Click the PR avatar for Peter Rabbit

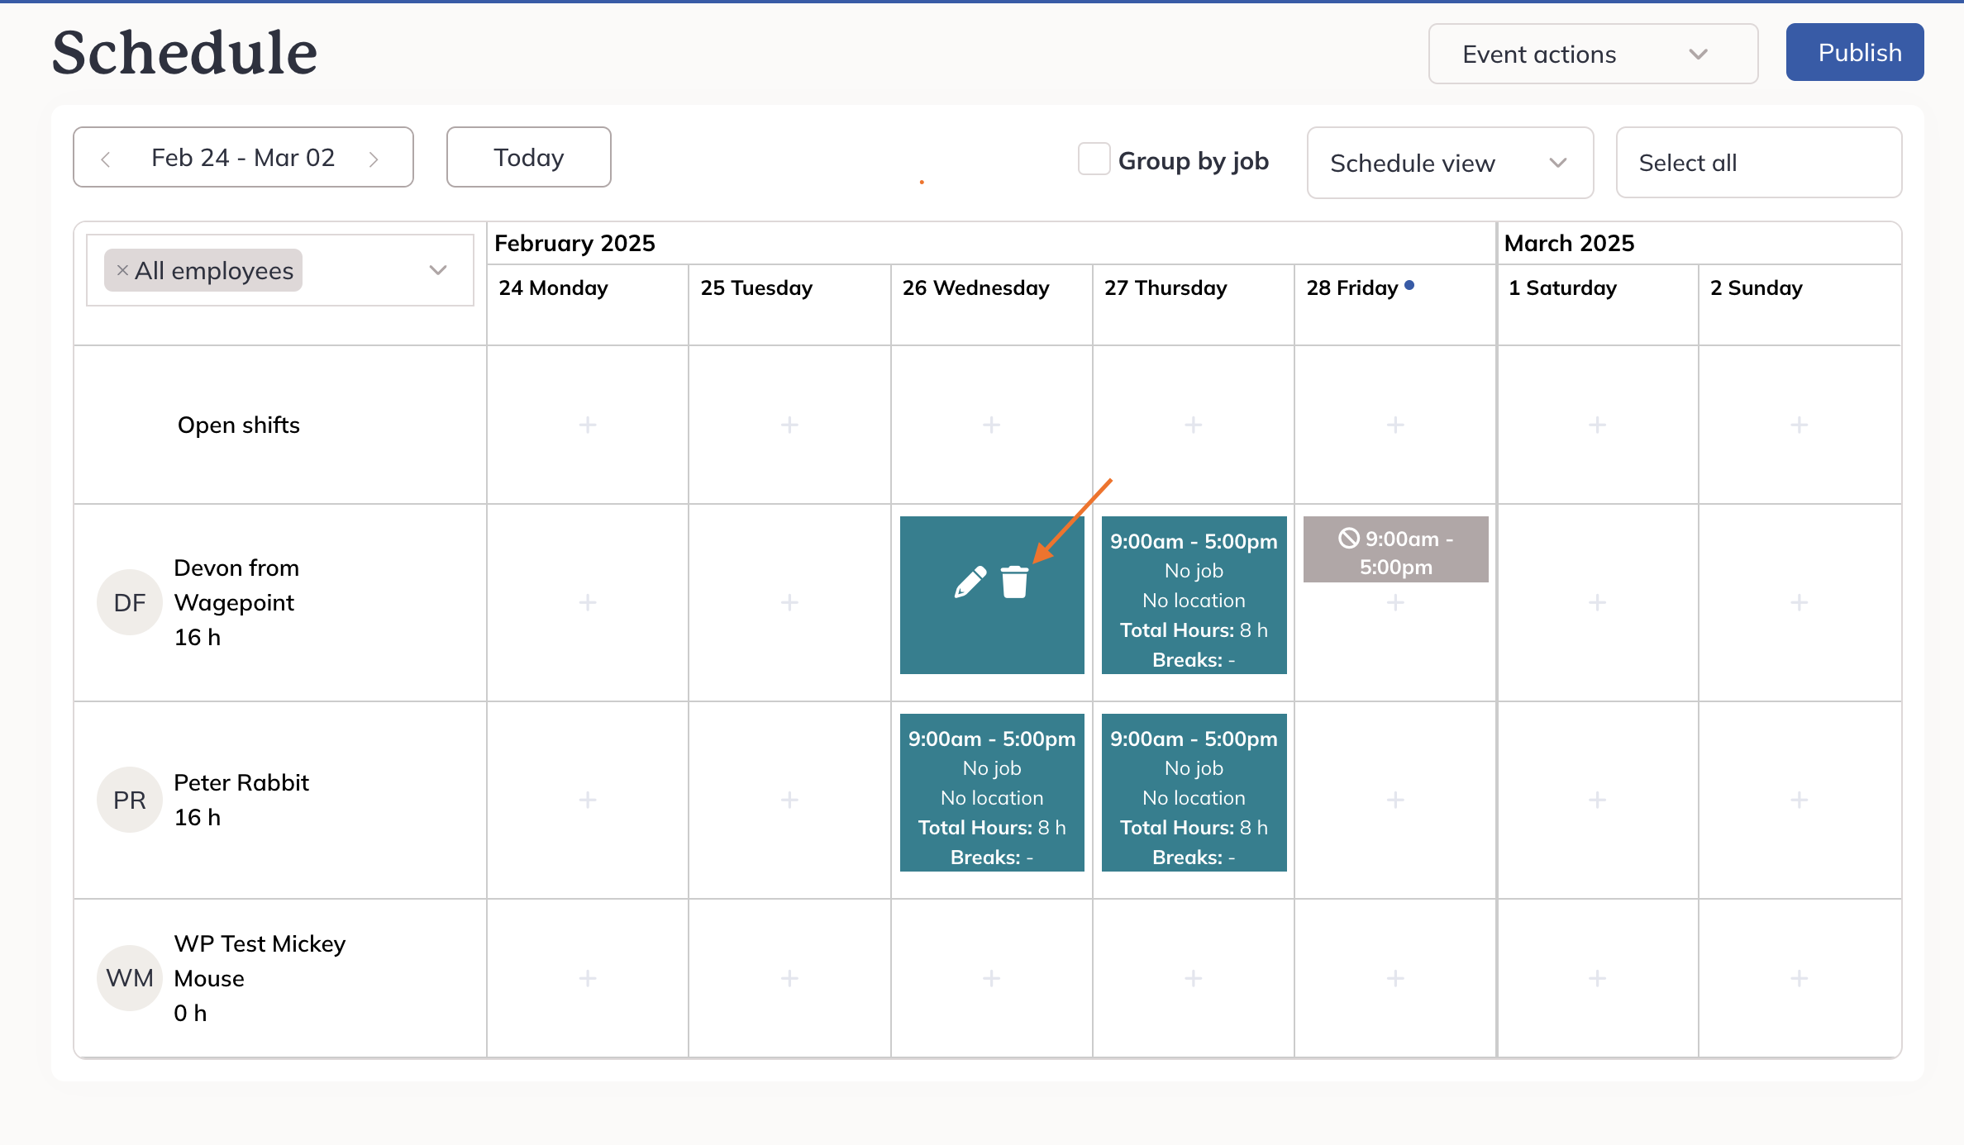(x=130, y=800)
